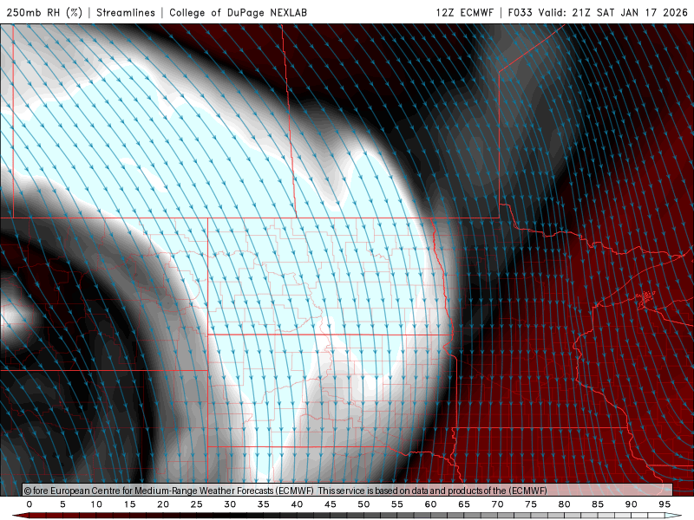Click colorbar label '20'
Image resolution: width=694 pixels, height=520 pixels.
163,504
